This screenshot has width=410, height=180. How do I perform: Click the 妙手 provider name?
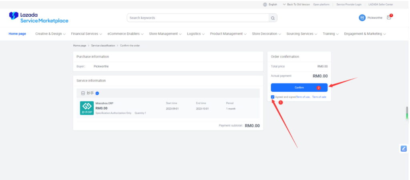coord(90,93)
